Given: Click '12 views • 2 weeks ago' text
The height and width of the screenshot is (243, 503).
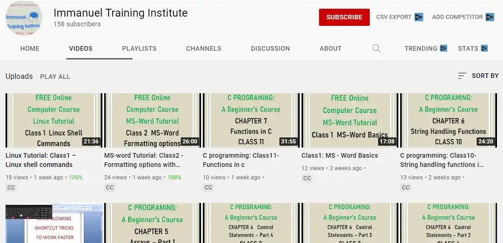Looking at the screenshot, I should [331, 168].
